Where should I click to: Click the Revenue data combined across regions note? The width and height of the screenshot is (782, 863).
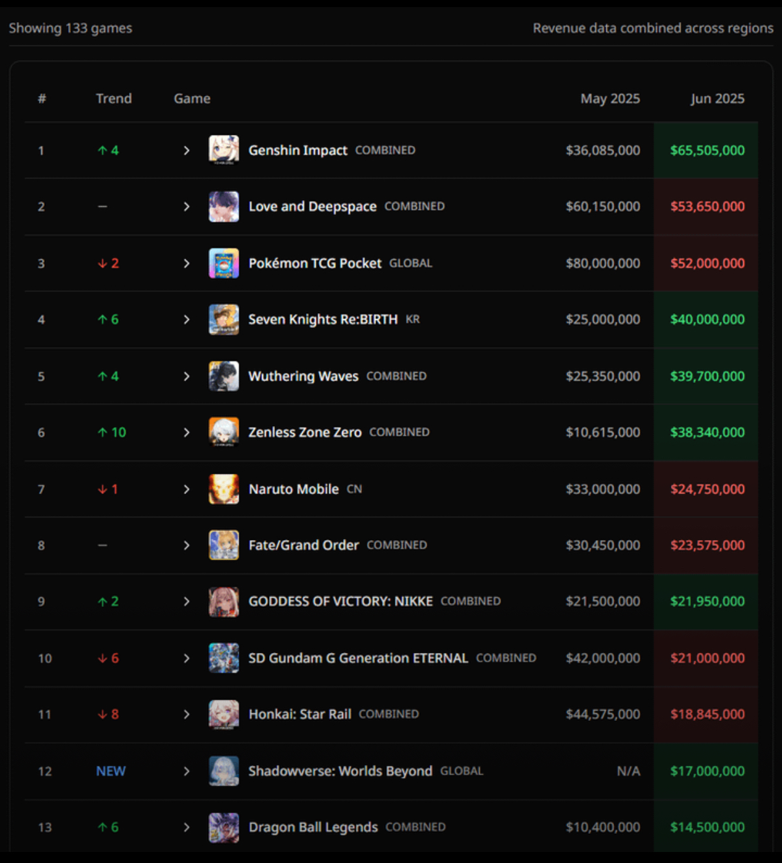point(653,28)
